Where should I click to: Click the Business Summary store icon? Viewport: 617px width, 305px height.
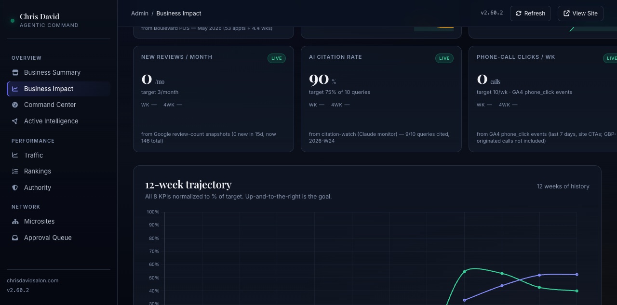tap(15, 72)
